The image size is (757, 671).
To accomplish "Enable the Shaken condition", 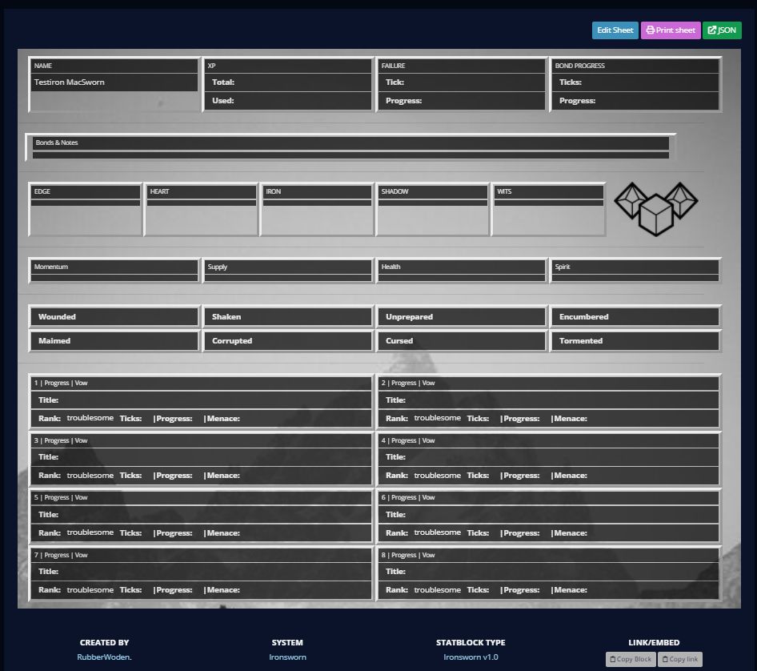I will pos(287,316).
